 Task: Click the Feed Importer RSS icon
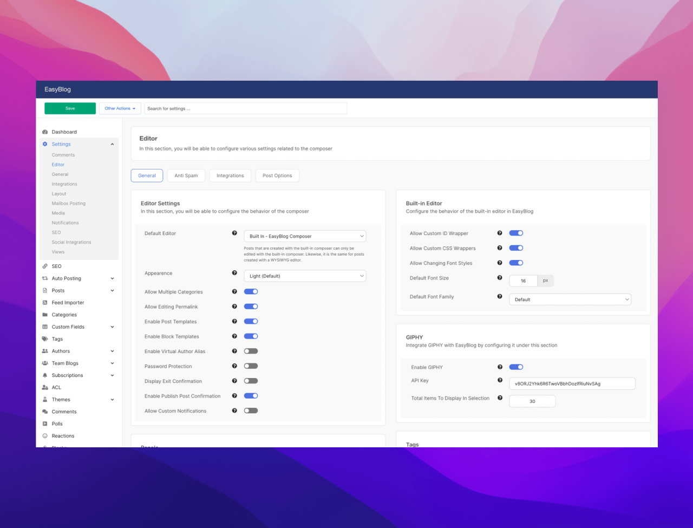(45, 303)
